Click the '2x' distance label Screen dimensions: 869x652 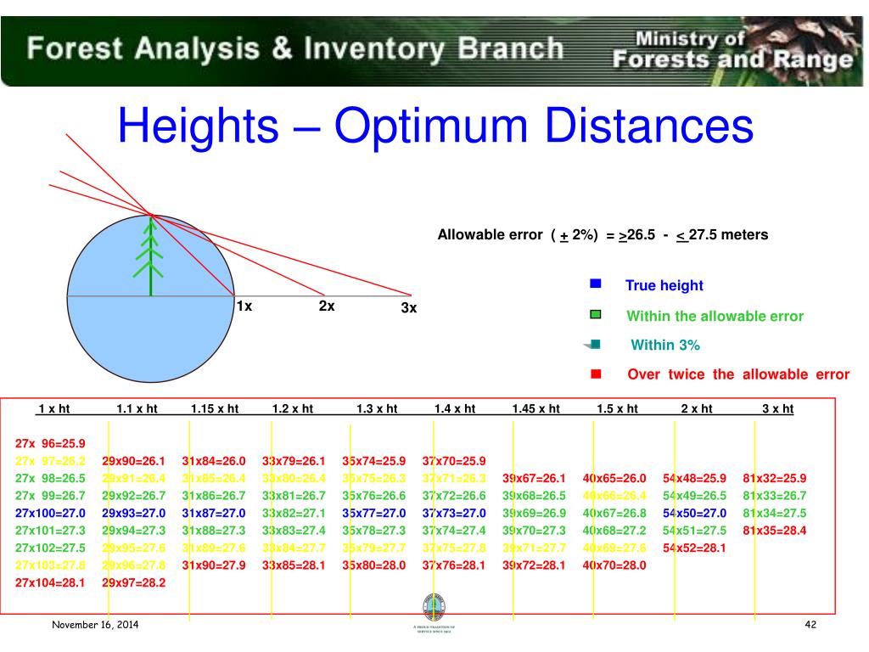tap(327, 306)
